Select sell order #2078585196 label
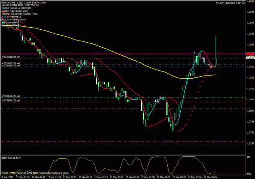Viewport: 255px width, 179px height. pos(11,57)
